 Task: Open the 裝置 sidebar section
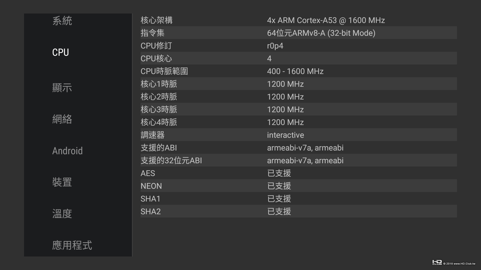pos(62,182)
